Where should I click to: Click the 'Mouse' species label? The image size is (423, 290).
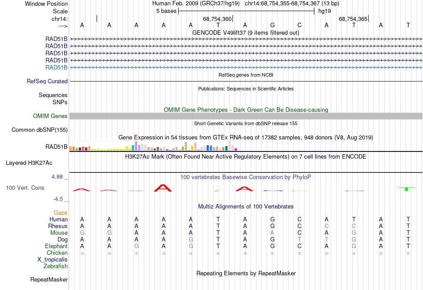[x=59, y=233]
